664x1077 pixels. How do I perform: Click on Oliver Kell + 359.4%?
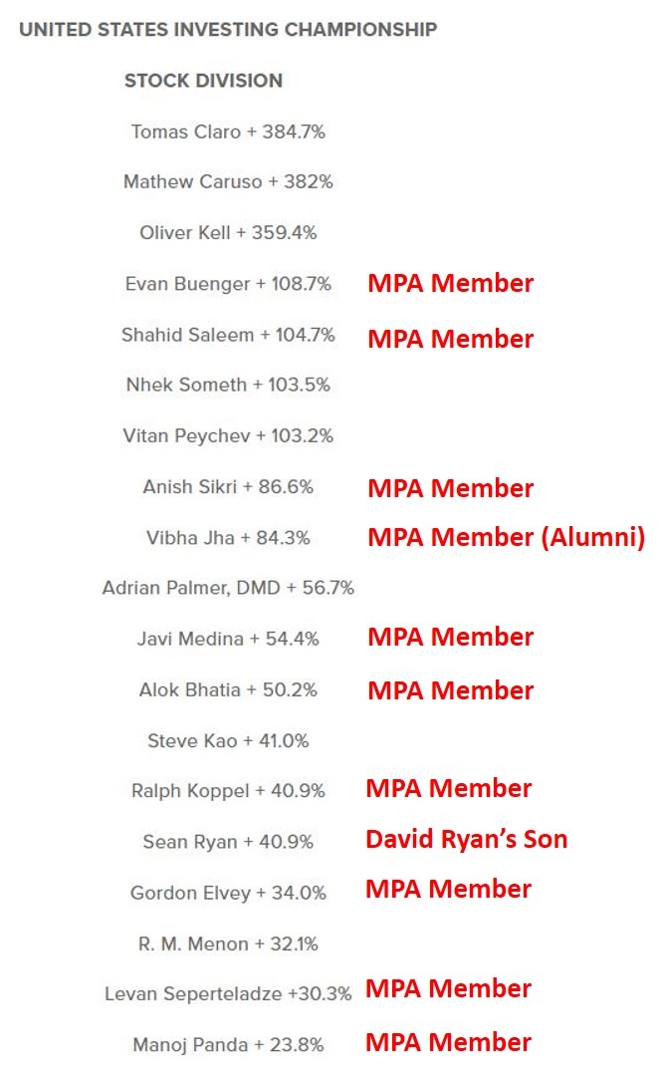click(x=228, y=232)
